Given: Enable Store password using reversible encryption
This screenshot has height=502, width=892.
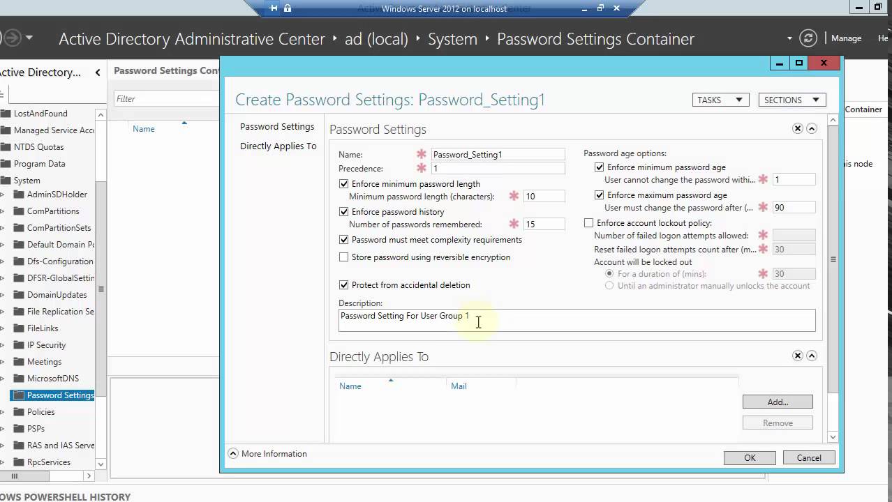Looking at the screenshot, I should point(343,257).
